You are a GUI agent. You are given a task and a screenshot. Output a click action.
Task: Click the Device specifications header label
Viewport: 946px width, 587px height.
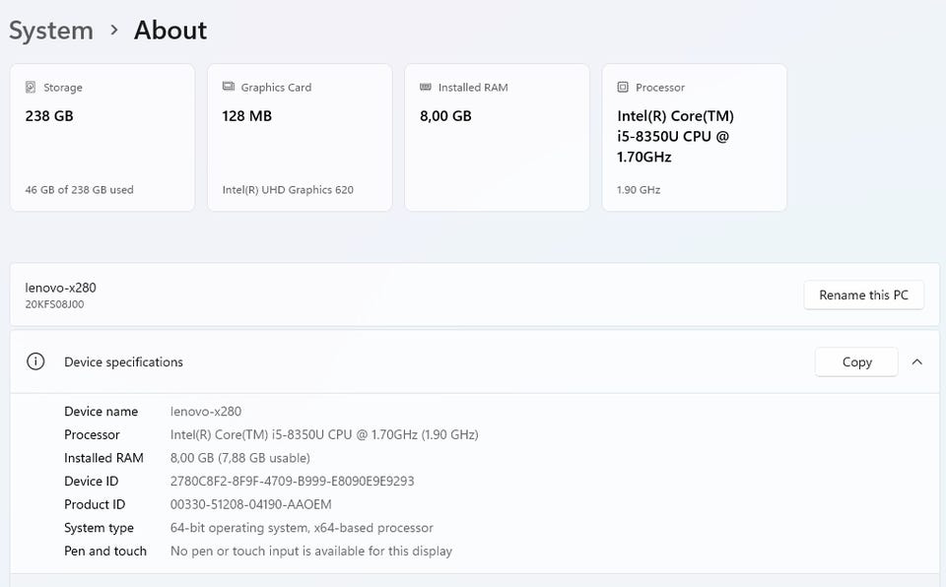pos(123,361)
